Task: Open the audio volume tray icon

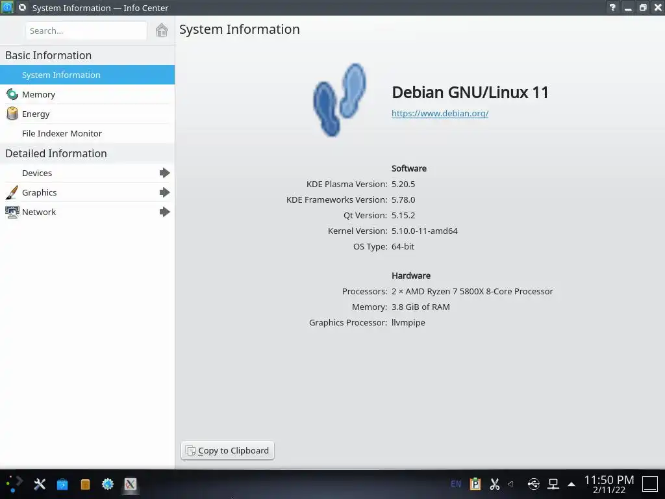Action: (511, 483)
